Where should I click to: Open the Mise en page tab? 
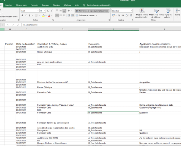coord(21,5)
